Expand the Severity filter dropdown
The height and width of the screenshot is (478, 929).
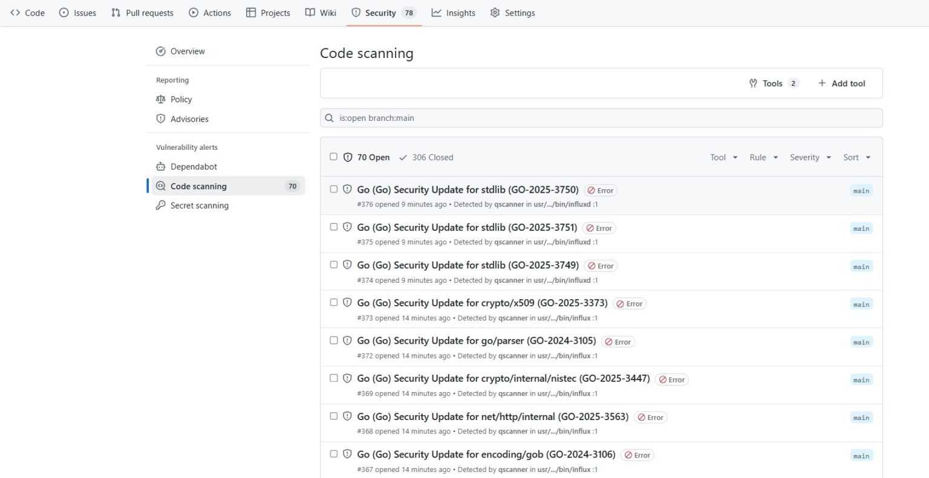pyautogui.click(x=810, y=157)
